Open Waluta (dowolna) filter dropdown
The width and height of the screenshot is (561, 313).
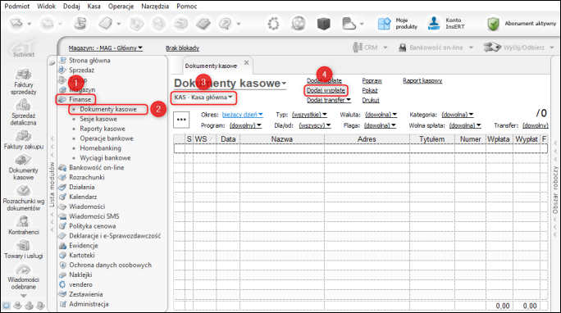point(381,115)
